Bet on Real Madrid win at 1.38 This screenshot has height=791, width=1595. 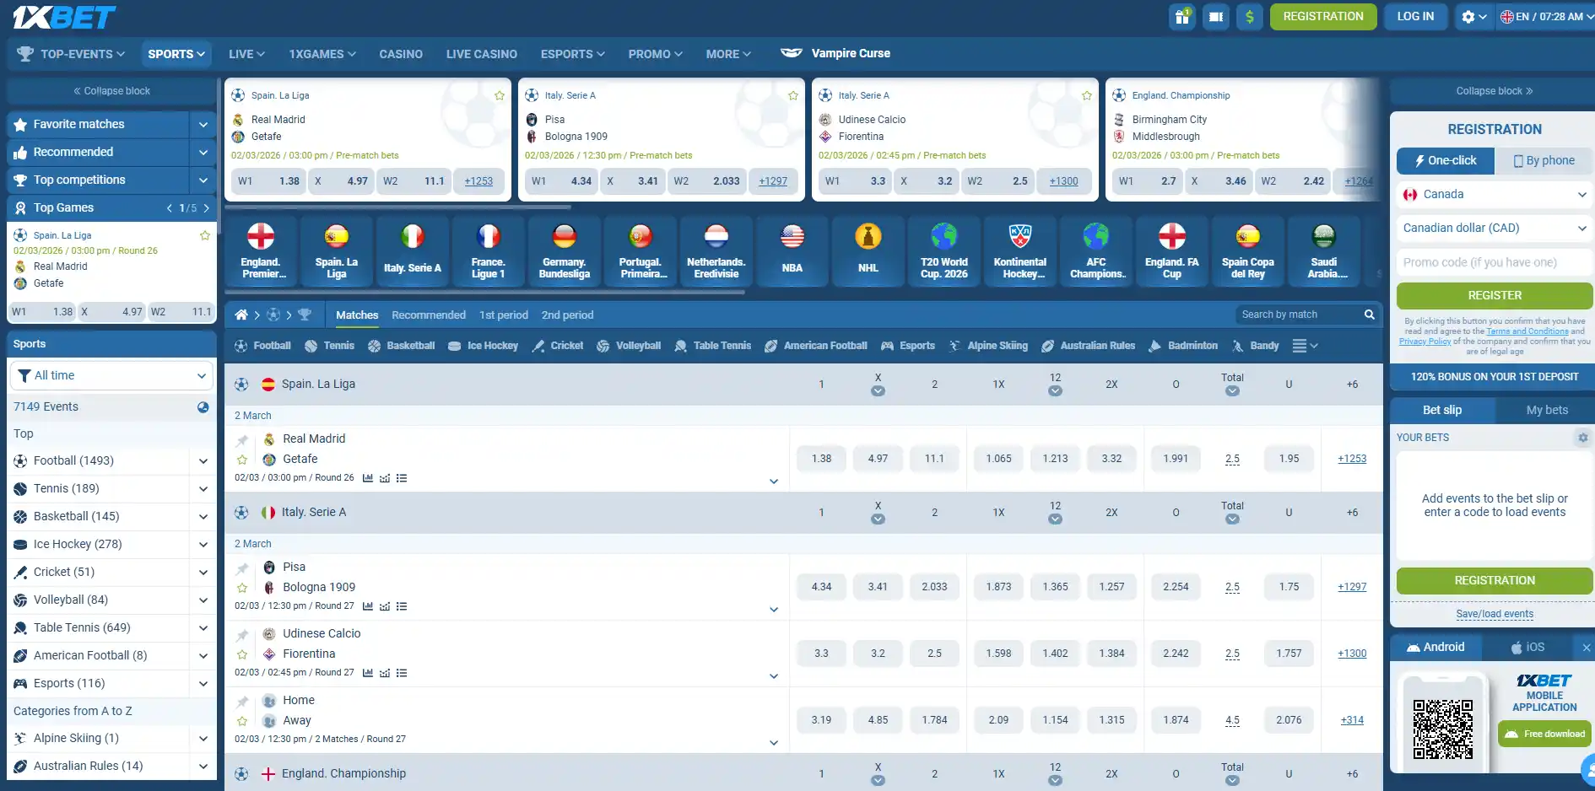coord(821,459)
